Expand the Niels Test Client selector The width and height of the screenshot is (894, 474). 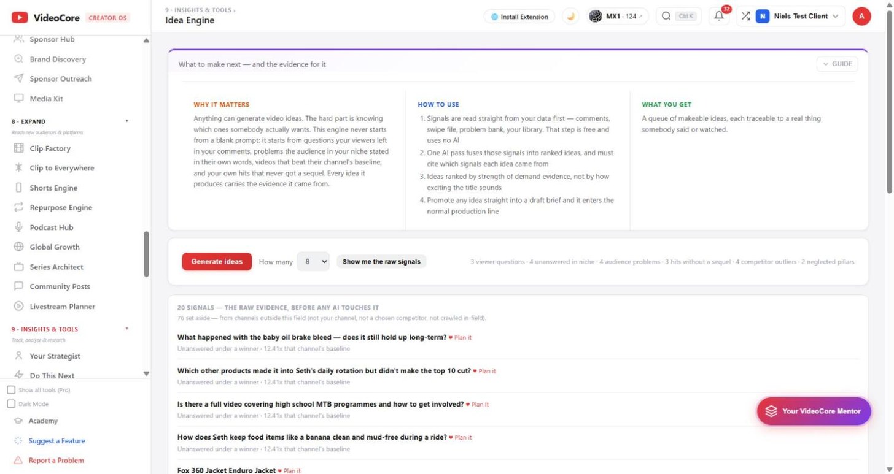797,17
